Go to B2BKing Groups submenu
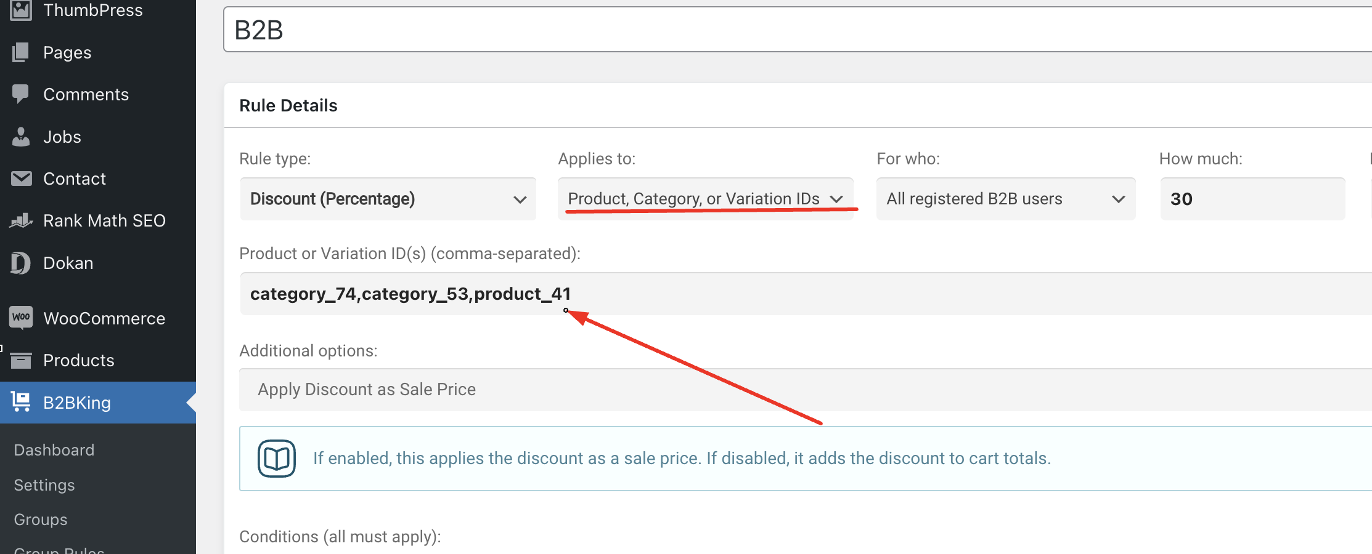 [x=41, y=520]
